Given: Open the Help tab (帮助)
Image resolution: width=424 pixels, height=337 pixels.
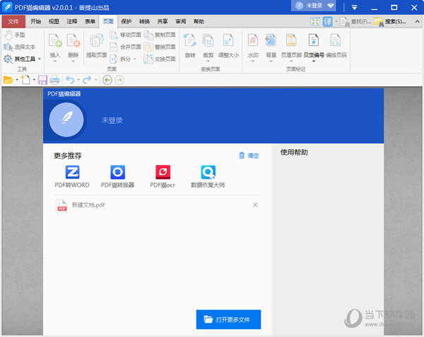Looking at the screenshot, I should pyautogui.click(x=199, y=21).
